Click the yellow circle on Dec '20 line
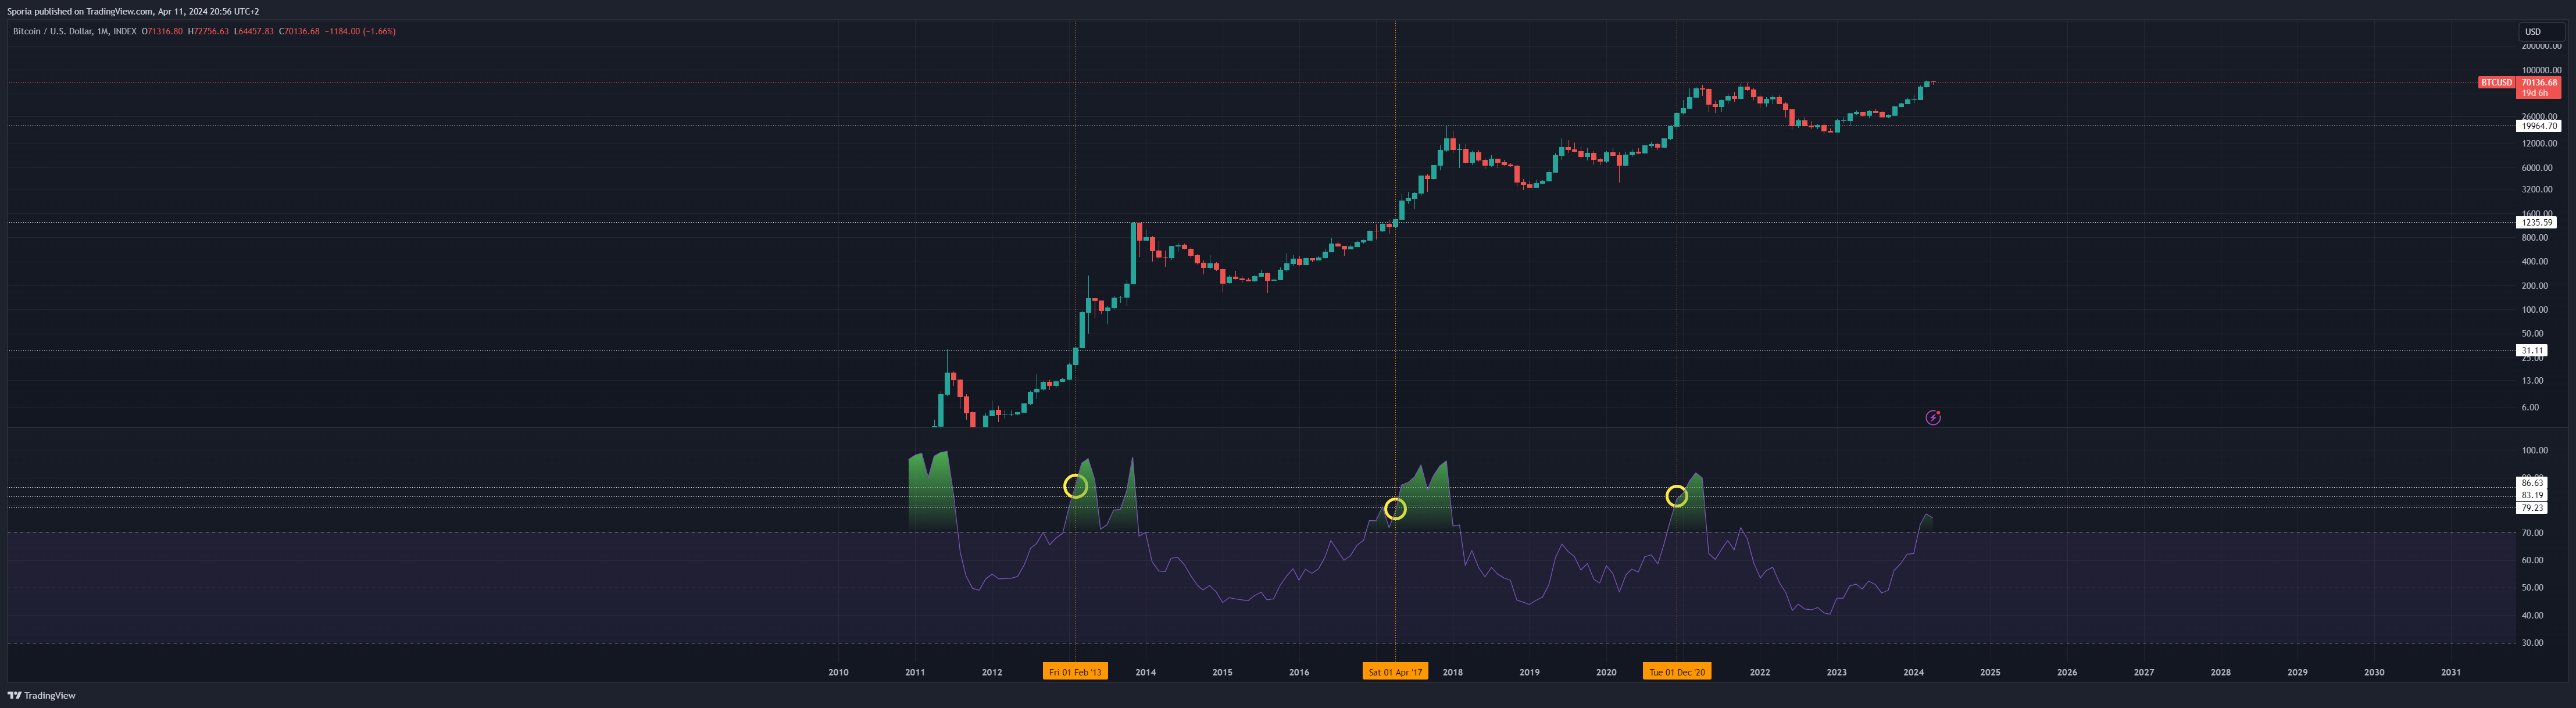 [x=1677, y=496]
